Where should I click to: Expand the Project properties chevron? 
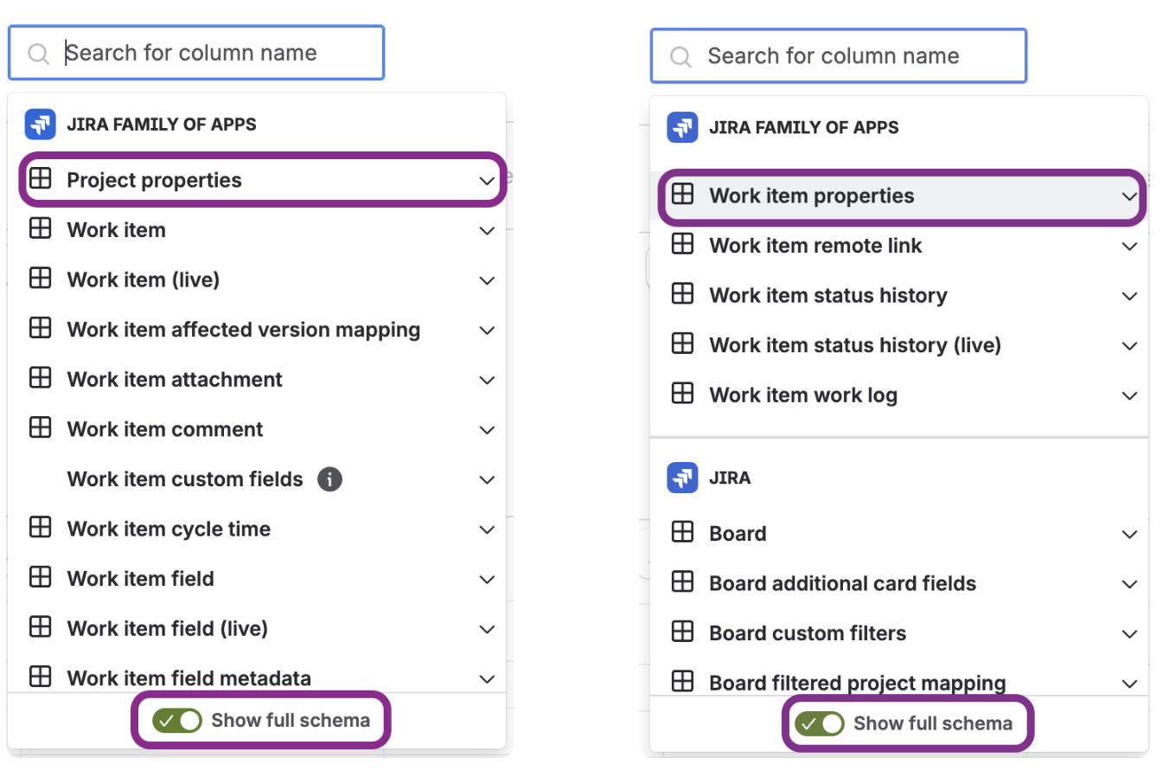(x=487, y=181)
